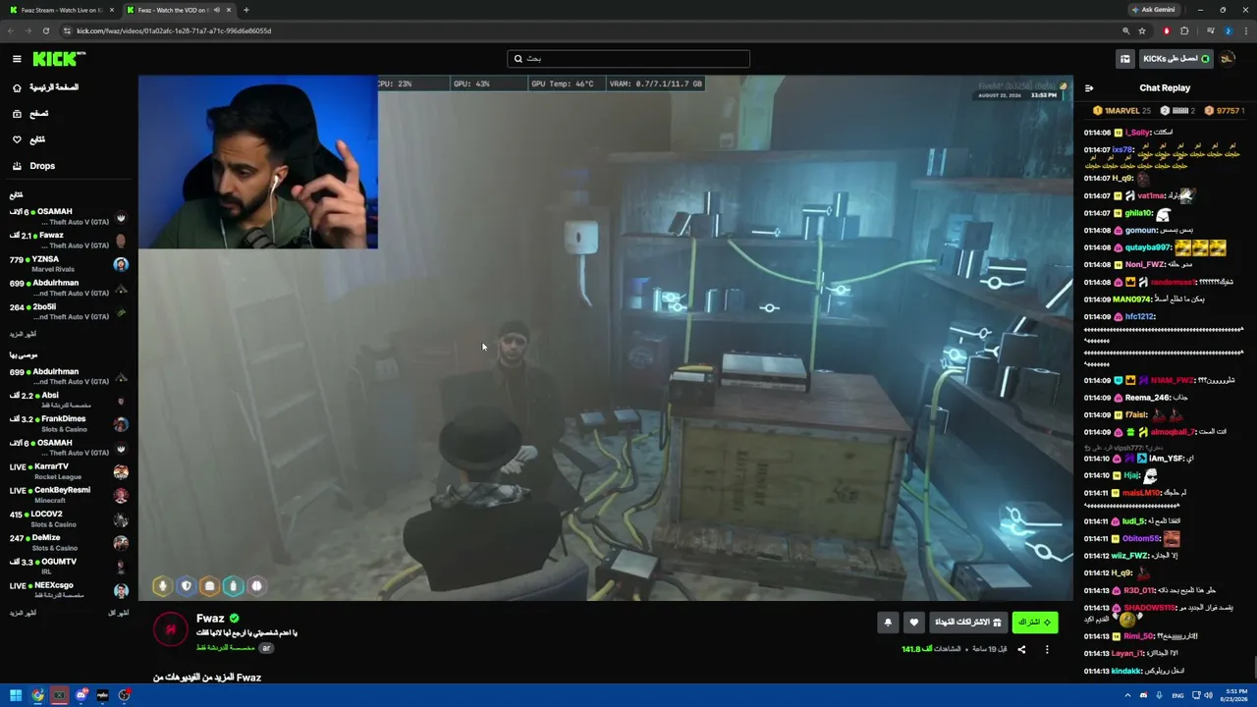Image resolution: width=1257 pixels, height=707 pixels.
Task: Click Ask Gemini button
Action: pyautogui.click(x=1154, y=10)
